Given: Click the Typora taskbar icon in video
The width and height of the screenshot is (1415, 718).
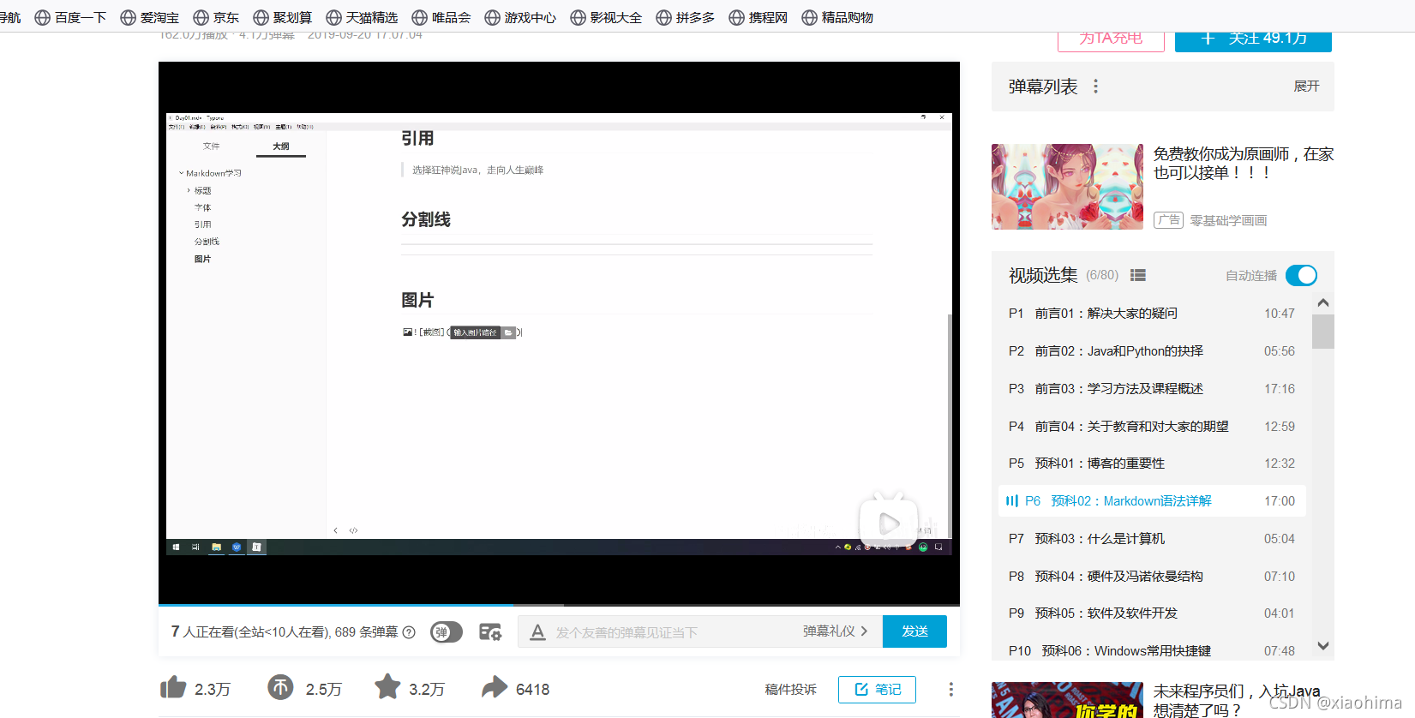Looking at the screenshot, I should coord(256,547).
